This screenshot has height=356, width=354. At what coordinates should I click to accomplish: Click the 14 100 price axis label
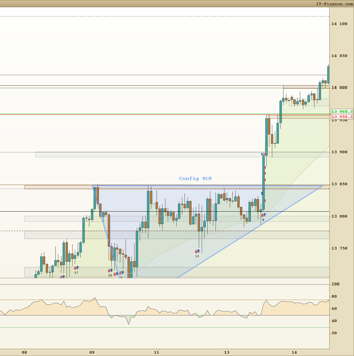339,24
